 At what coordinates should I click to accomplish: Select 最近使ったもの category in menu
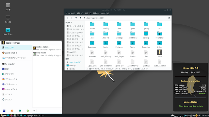(x=16, y=53)
